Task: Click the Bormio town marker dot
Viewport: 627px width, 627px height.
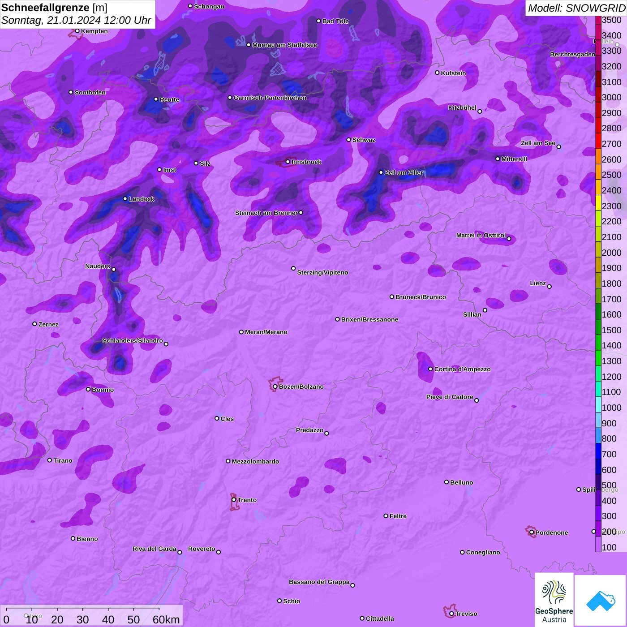Action: (88, 389)
